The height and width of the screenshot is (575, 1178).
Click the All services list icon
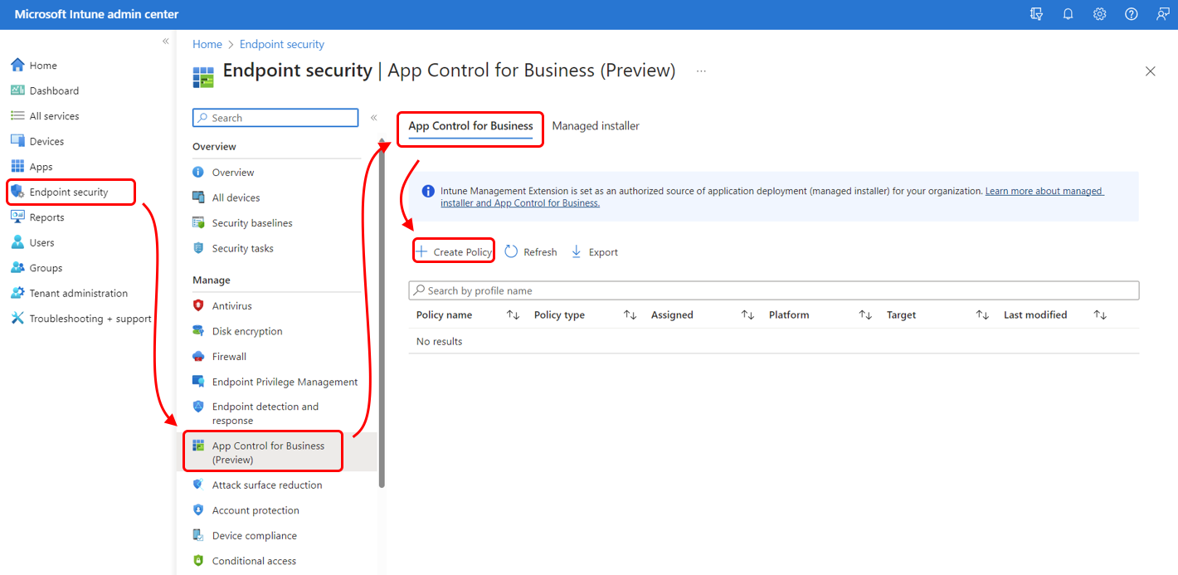pyautogui.click(x=17, y=115)
